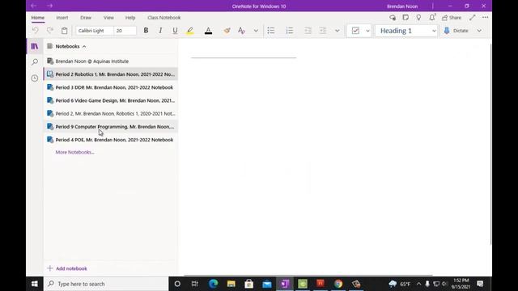Click the More Notebooks link
The width and height of the screenshot is (518, 291).
(x=74, y=152)
